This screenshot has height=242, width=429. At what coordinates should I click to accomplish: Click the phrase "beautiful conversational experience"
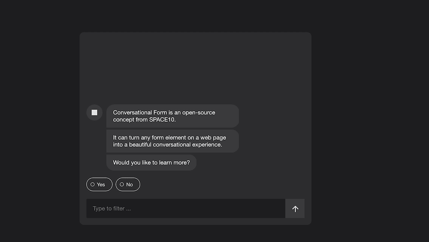175,145
